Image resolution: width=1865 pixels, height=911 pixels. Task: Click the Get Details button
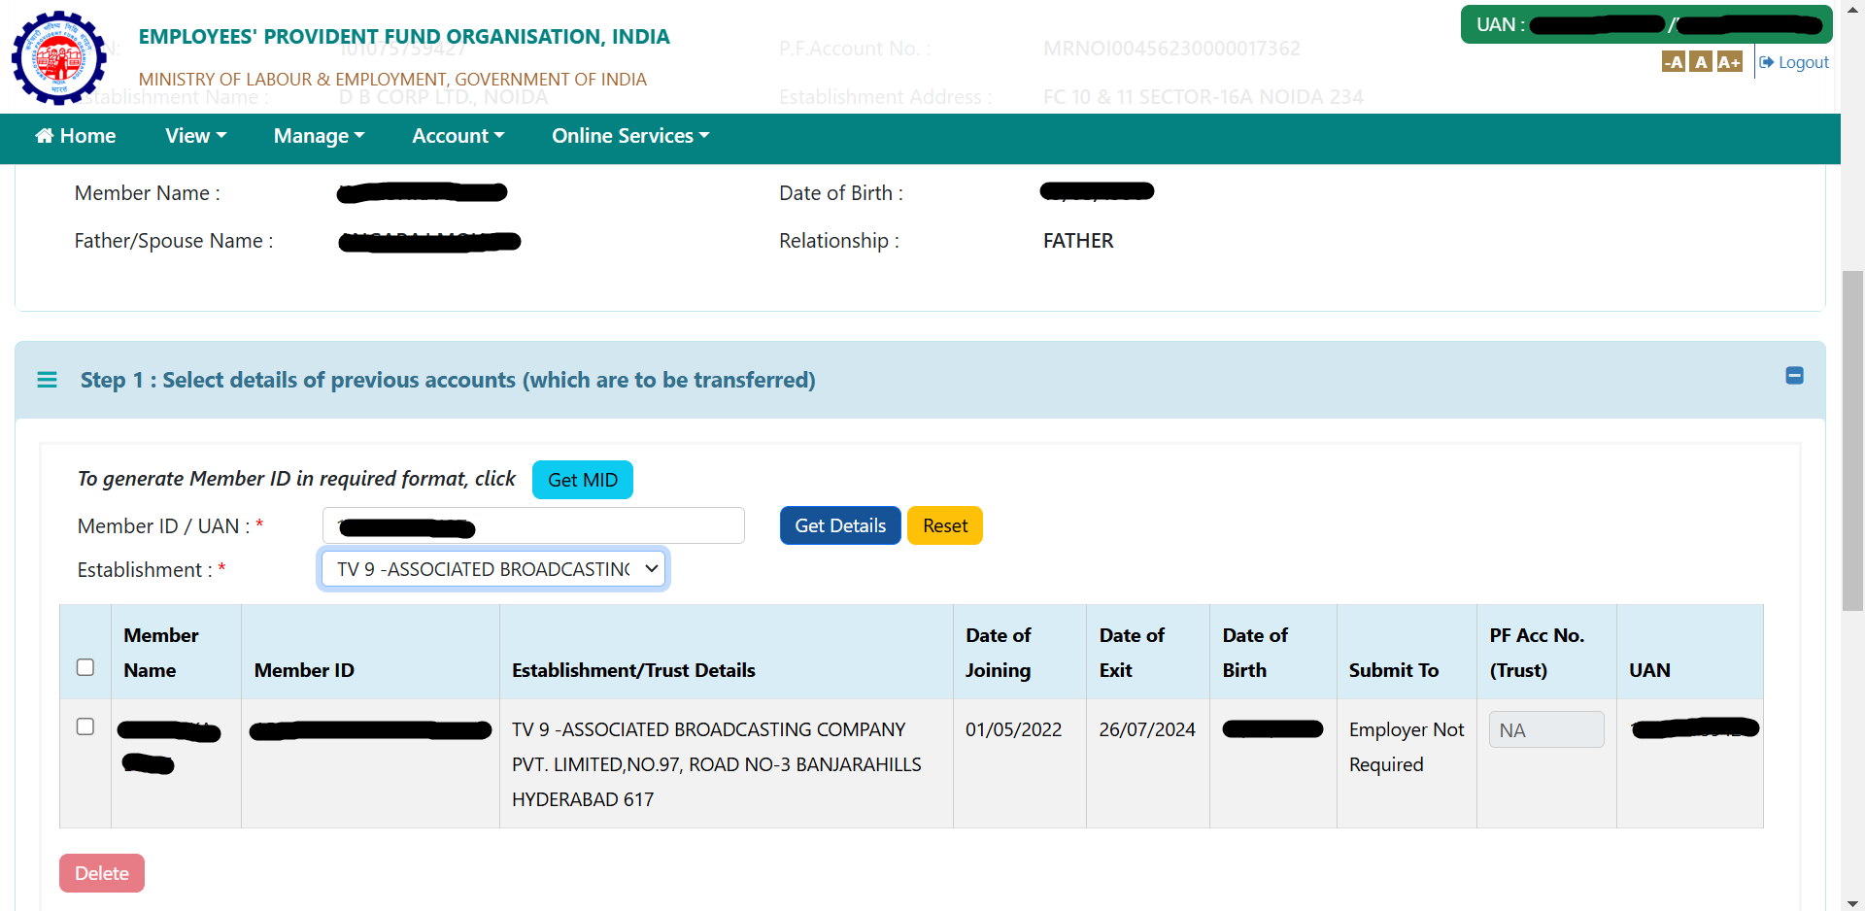(839, 525)
